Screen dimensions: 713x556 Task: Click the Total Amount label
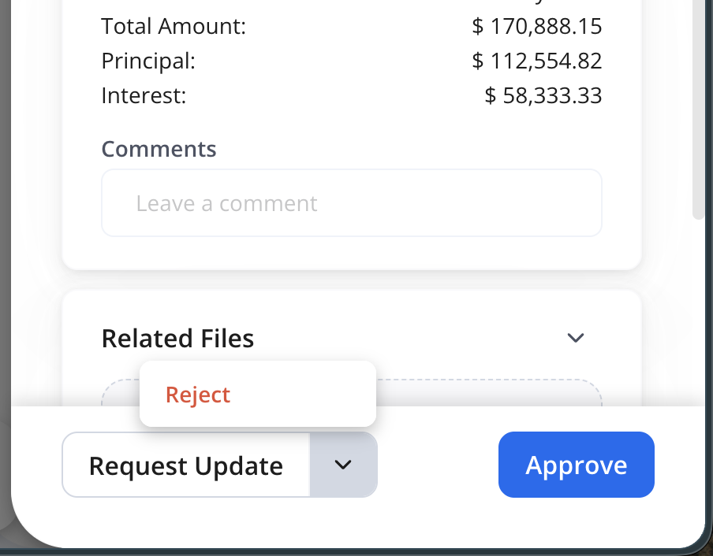173,26
